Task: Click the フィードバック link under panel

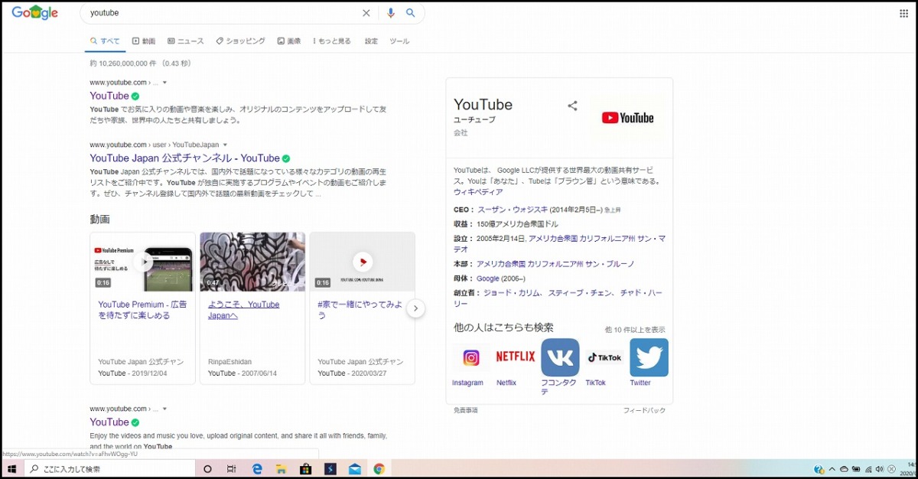Action: [644, 410]
